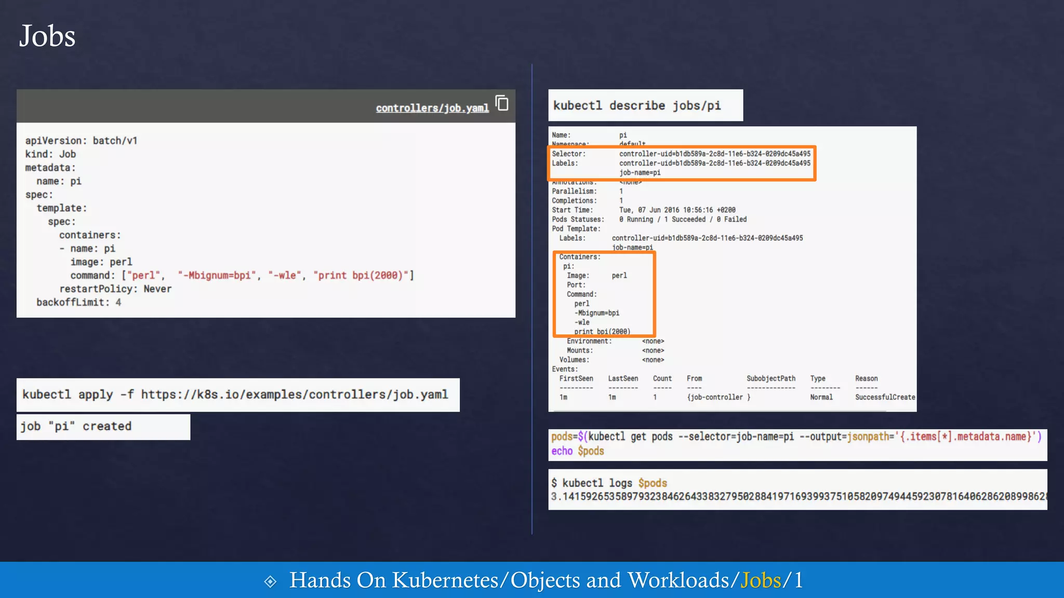Screen dimensions: 1064x598
Task: Click the 'kind: Job' line
Action: (x=51, y=154)
